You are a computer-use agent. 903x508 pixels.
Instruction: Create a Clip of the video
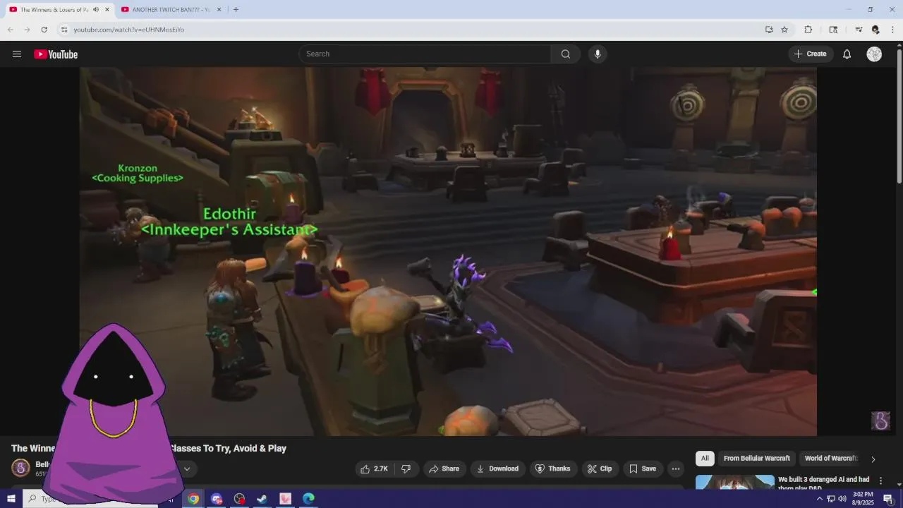(600, 468)
